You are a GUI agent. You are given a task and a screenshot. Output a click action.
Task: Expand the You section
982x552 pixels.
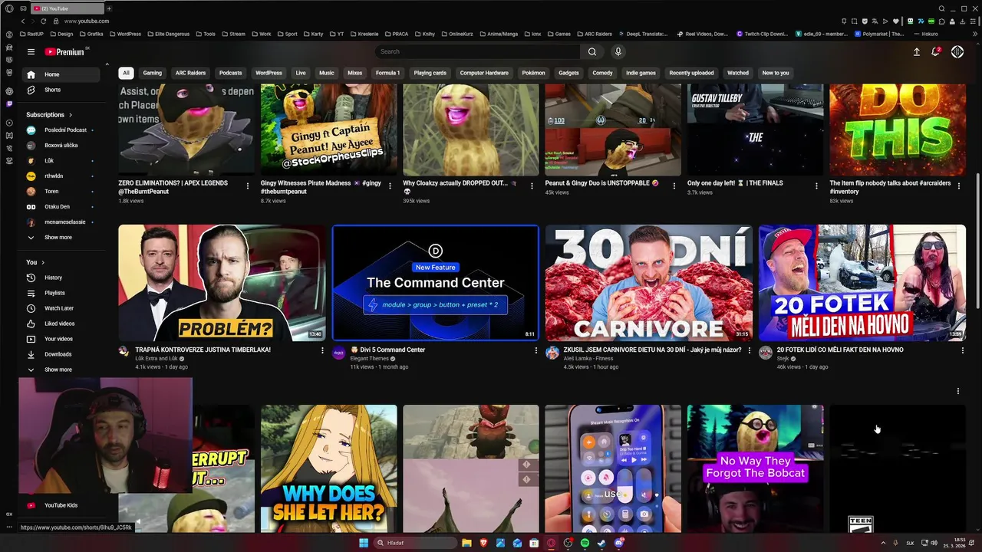click(x=36, y=262)
